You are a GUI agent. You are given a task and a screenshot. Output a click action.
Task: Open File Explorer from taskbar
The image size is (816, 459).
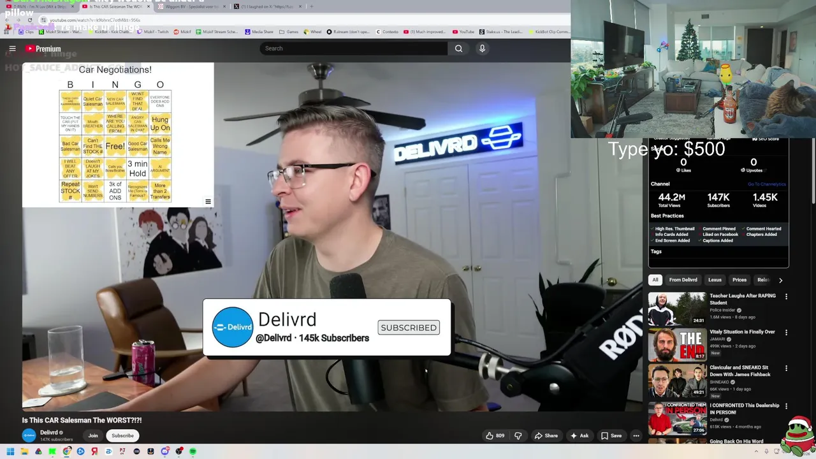tap(24, 451)
